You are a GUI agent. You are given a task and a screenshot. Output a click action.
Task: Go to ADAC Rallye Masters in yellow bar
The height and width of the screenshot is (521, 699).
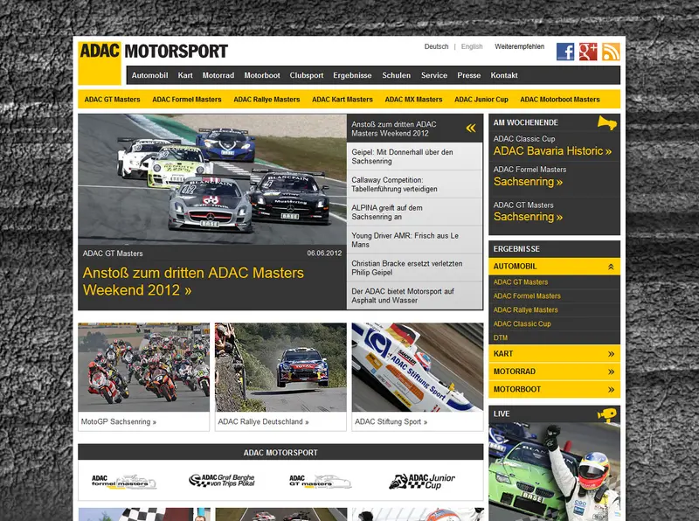coord(266,100)
